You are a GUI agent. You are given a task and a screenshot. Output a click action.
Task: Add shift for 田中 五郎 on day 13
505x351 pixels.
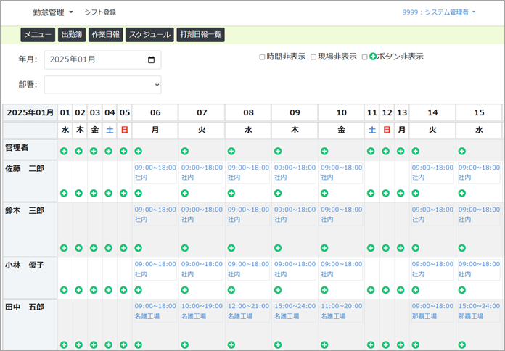(401, 344)
